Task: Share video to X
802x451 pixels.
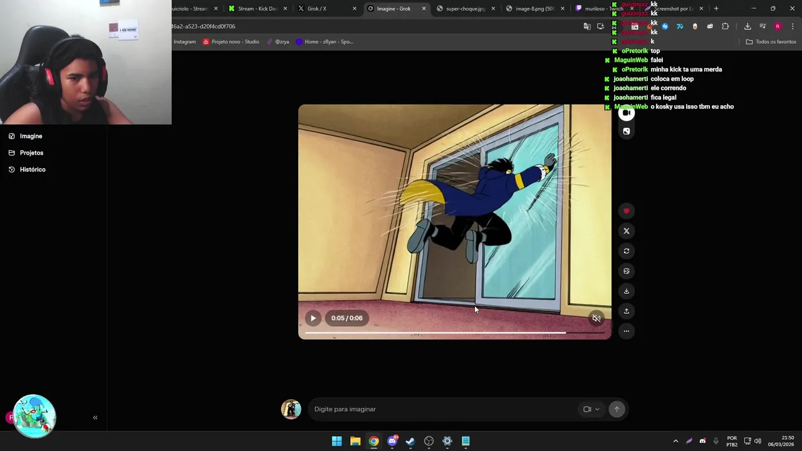Action: click(x=626, y=231)
